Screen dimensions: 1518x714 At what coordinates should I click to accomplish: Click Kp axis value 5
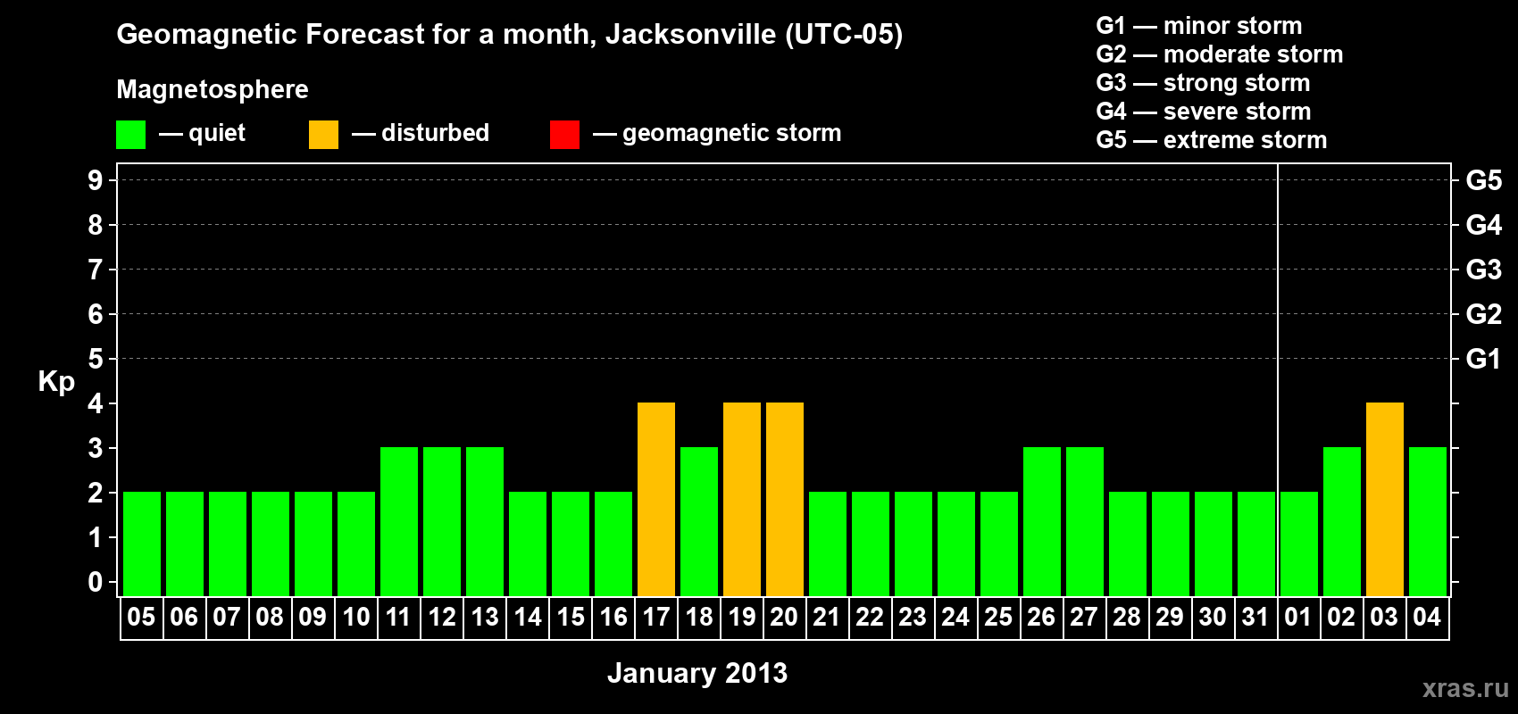click(96, 359)
